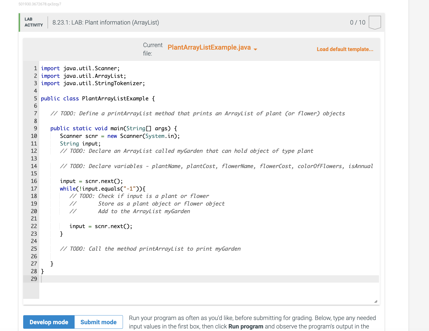Expand the file chooser under Current file

tap(209, 47)
